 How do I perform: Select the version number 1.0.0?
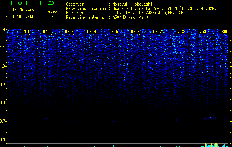[x=50, y=3]
